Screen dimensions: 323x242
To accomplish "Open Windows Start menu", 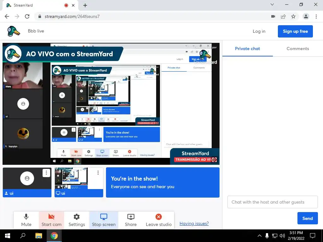I will point(8,236).
